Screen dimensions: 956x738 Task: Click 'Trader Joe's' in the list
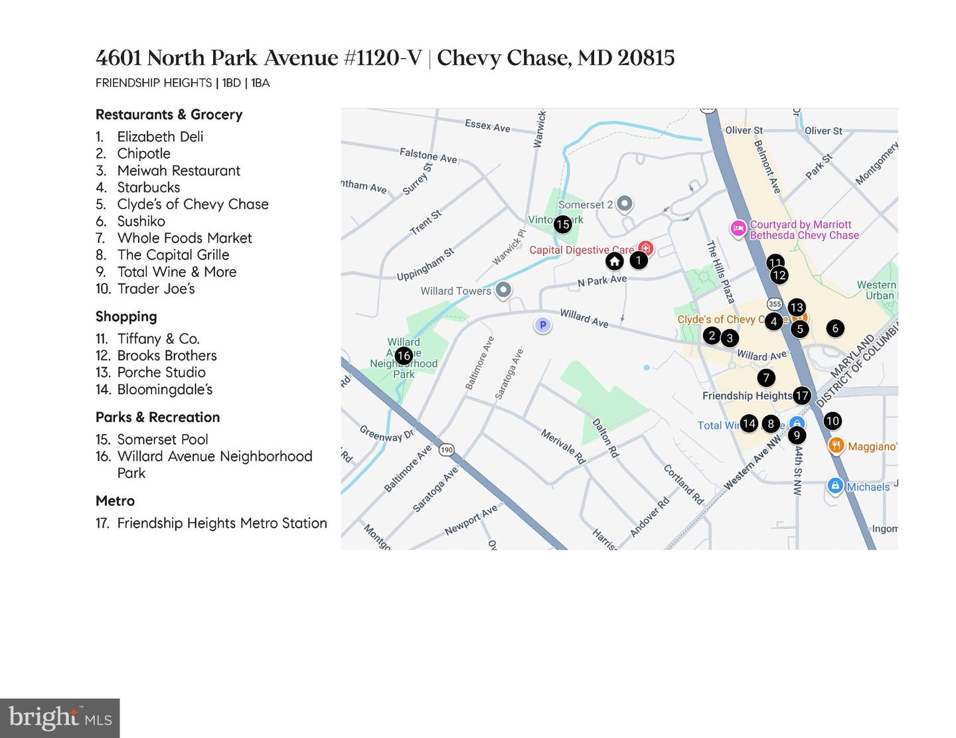tap(156, 289)
